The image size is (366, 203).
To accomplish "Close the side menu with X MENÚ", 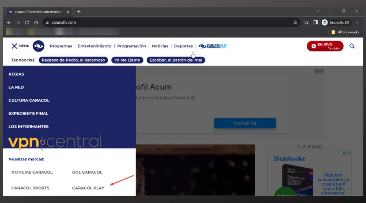I will (21, 46).
